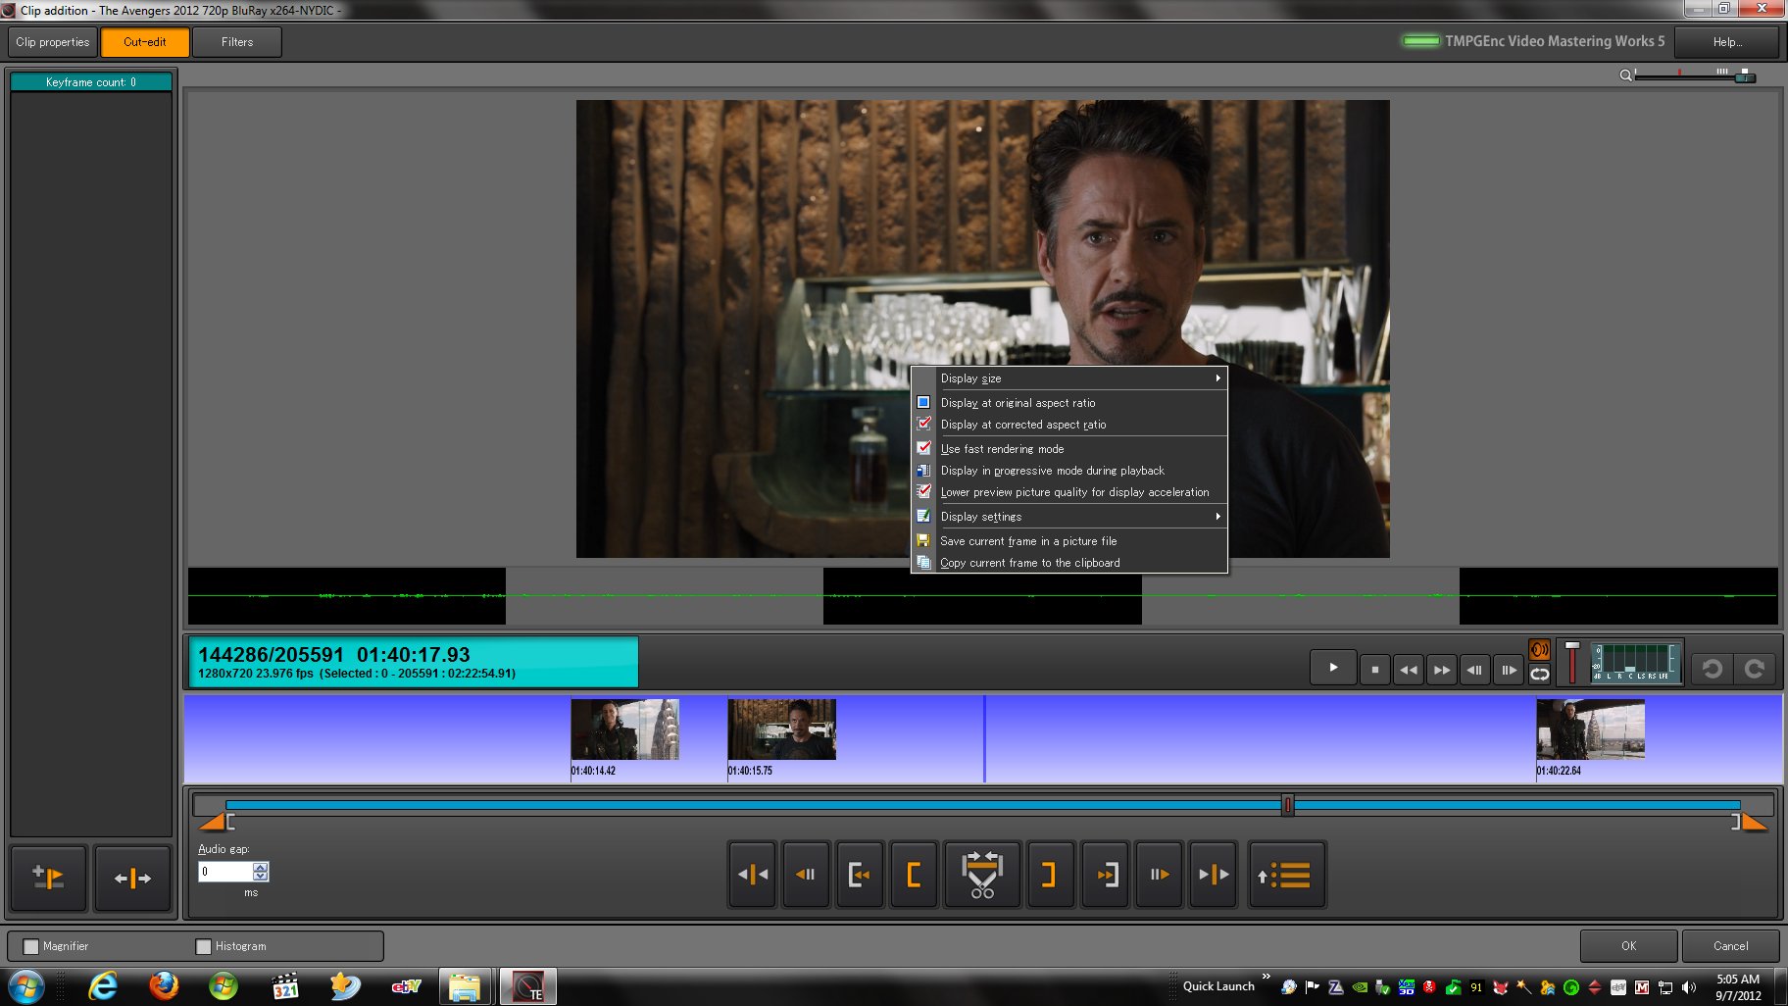1788x1006 pixels.
Task: Toggle Display in progressive mode during playback
Action: coord(1069,471)
